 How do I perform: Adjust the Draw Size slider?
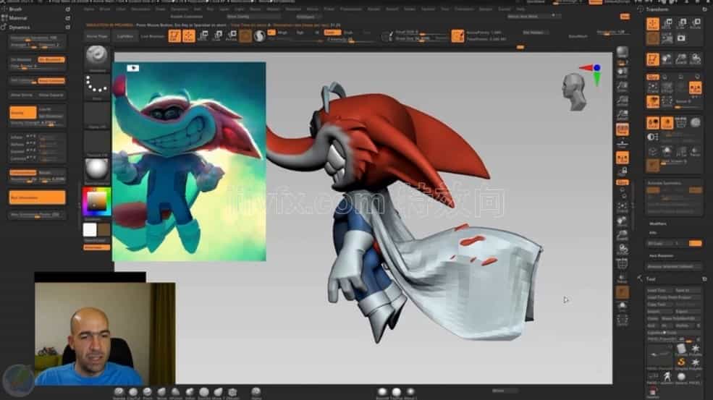[421, 38]
